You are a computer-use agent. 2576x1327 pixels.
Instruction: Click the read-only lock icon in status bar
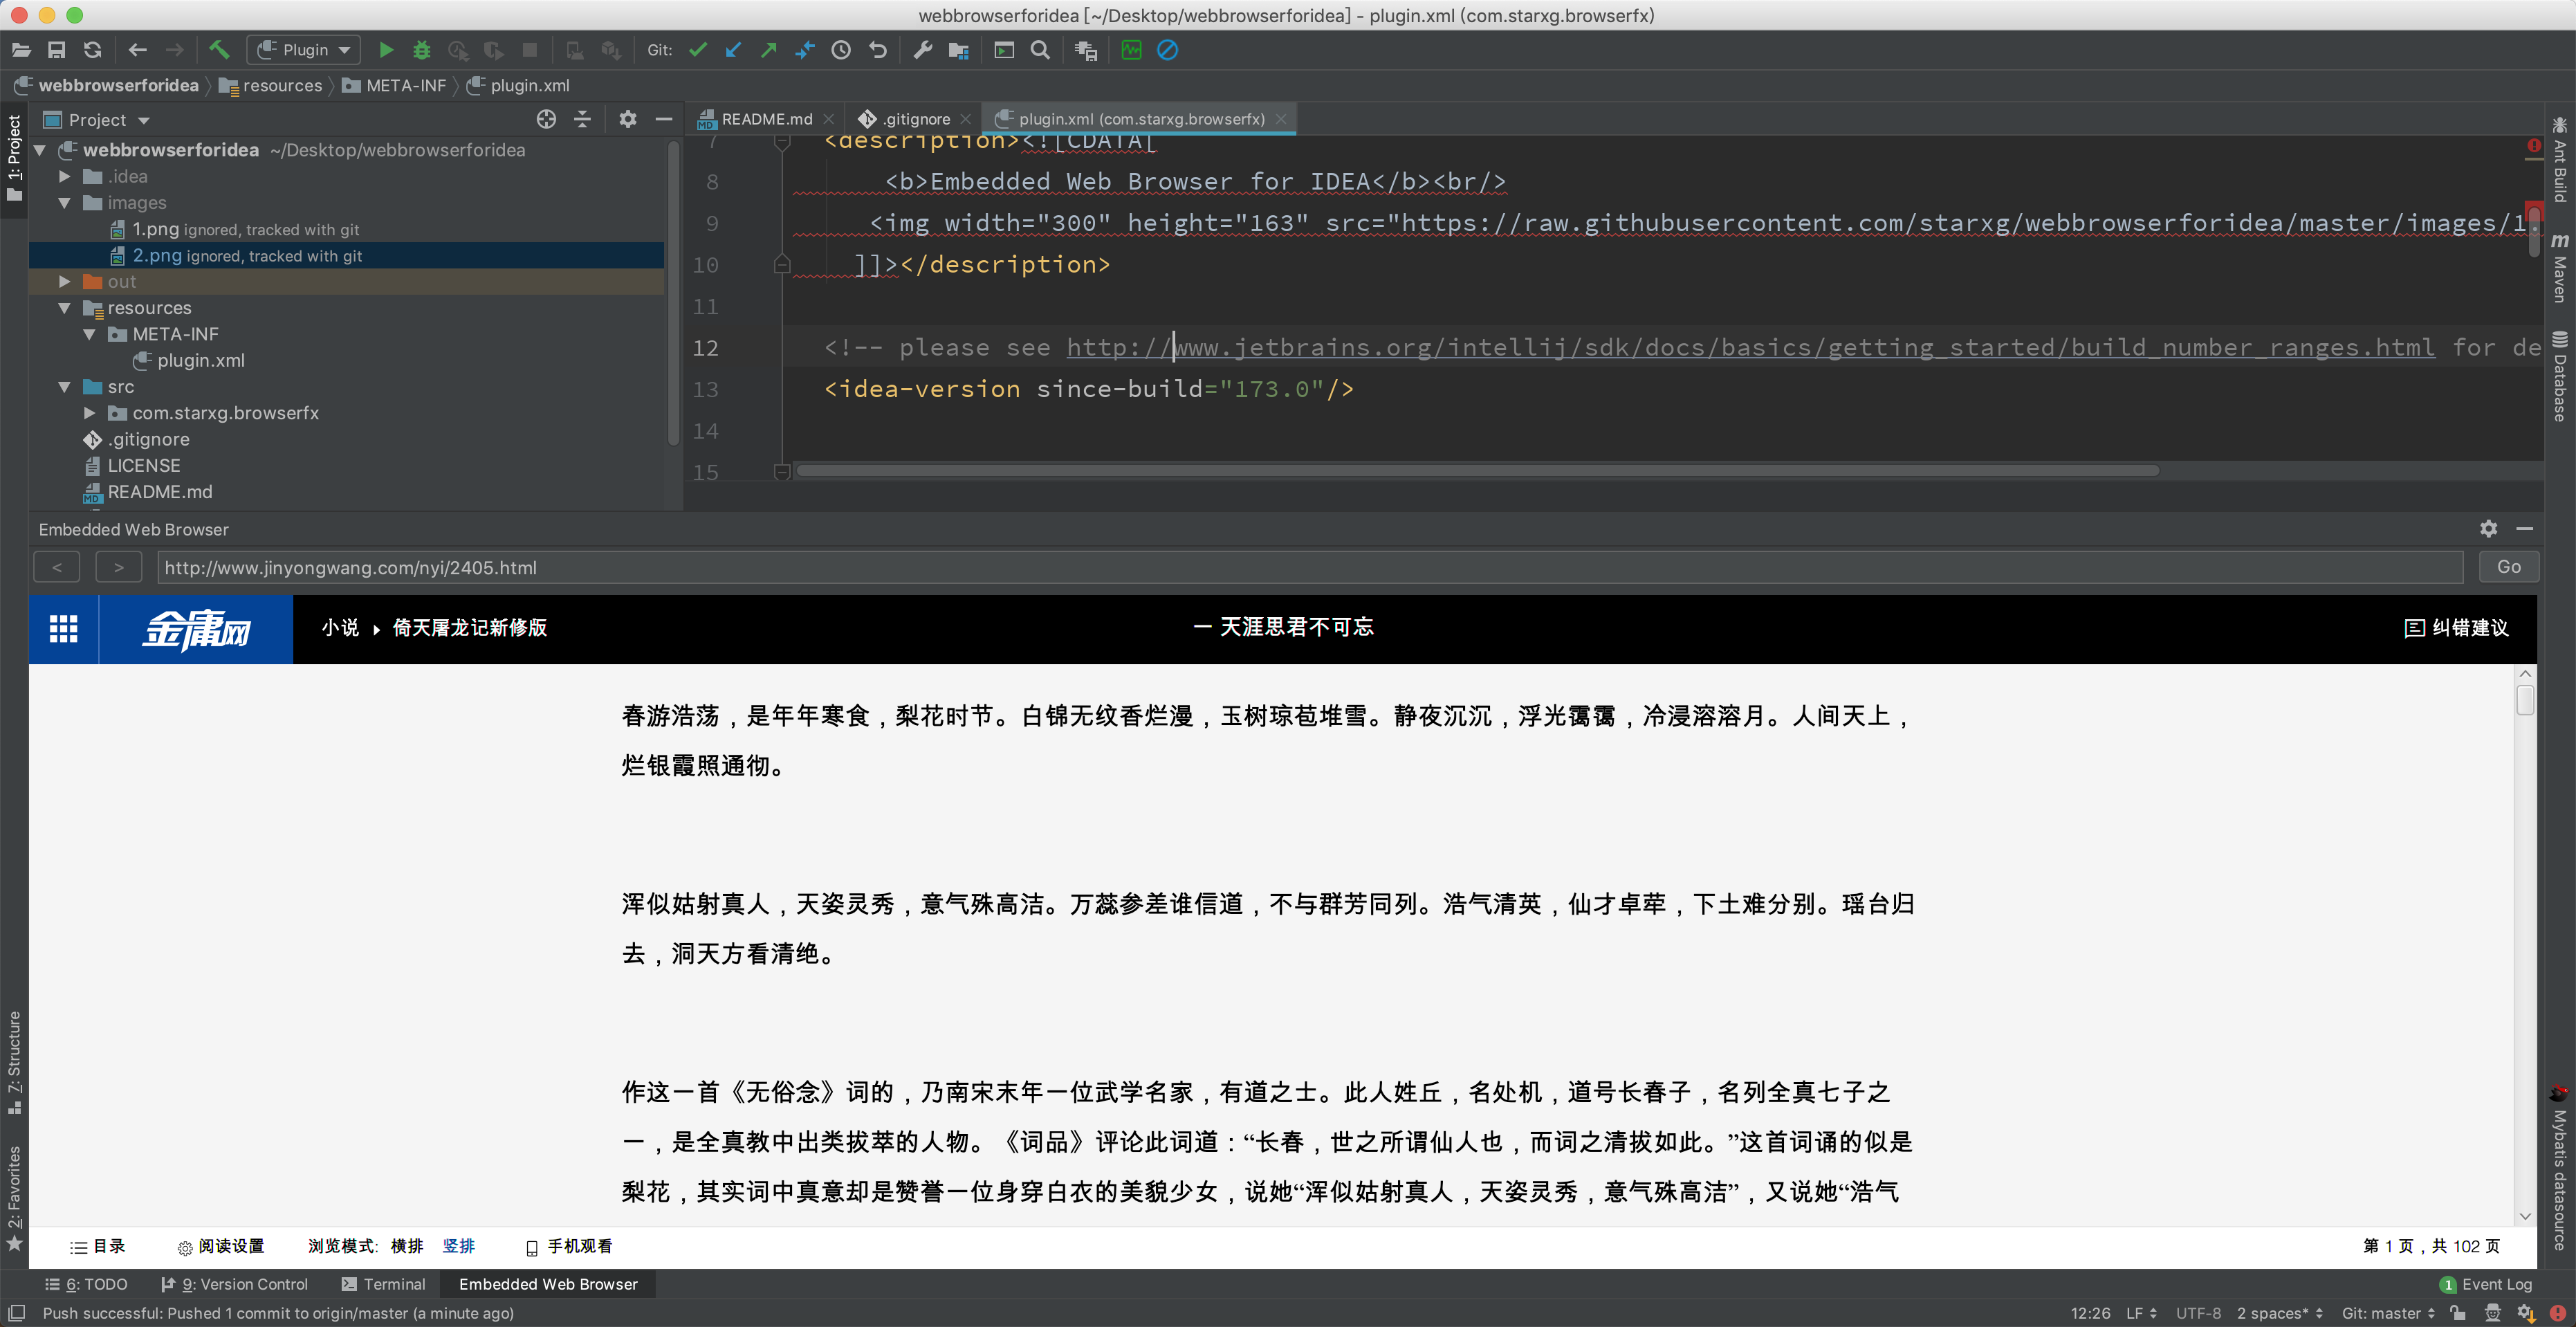click(x=2458, y=1313)
